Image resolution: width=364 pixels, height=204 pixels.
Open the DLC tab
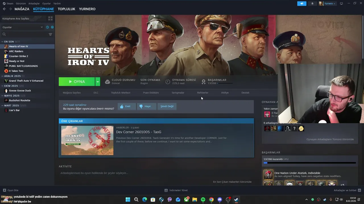click(96, 93)
